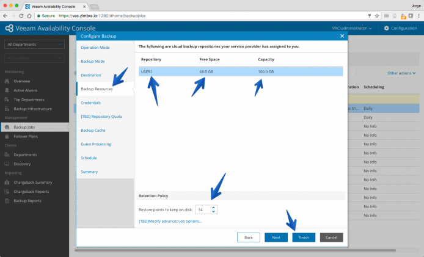Click the Configuration link
424x257 pixels.
(404, 28)
